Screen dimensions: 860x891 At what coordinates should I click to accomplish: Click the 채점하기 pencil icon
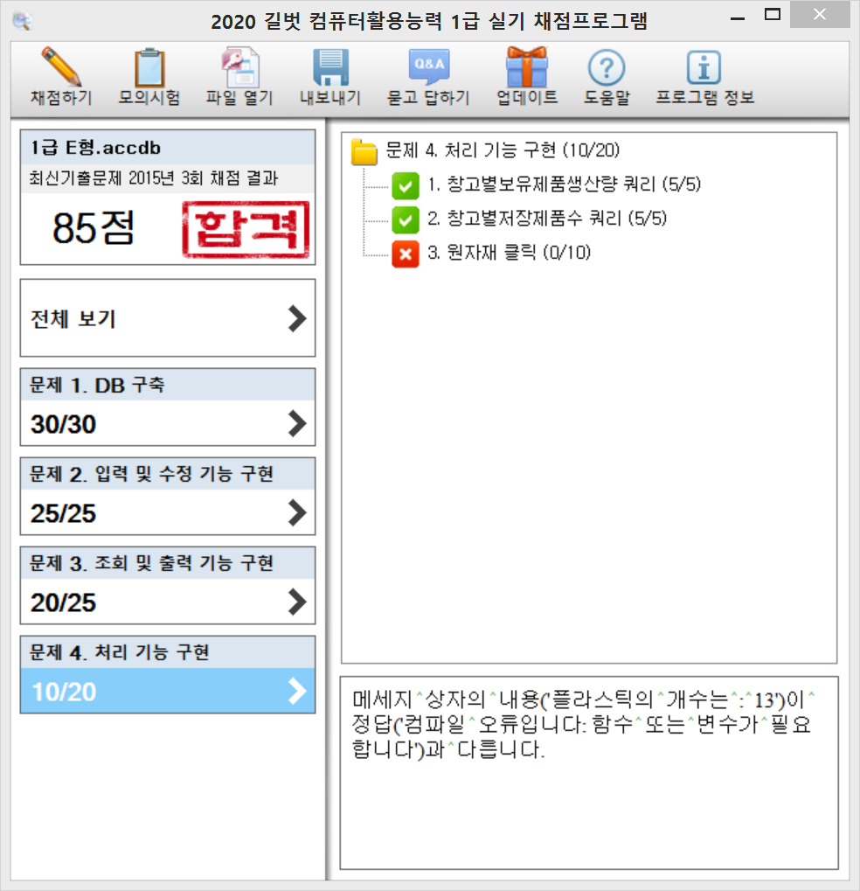61,69
